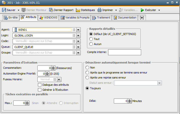The width and height of the screenshot is (180, 114).
Task: Click the Consommation spinner arrows
Action: click(53, 68)
